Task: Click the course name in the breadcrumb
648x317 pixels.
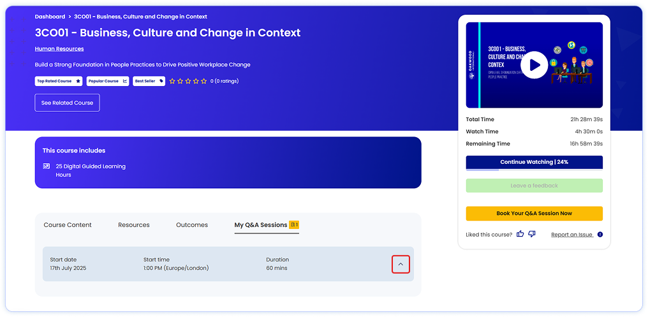Action: pyautogui.click(x=140, y=17)
